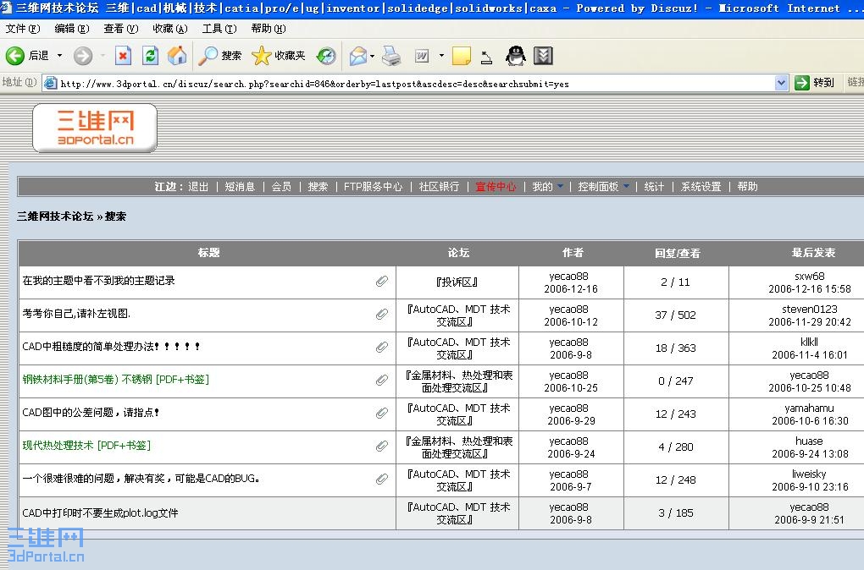Viewport: 864px width, 570px height.
Task: Open the Mail button dropdown arrow
Action: click(373, 56)
